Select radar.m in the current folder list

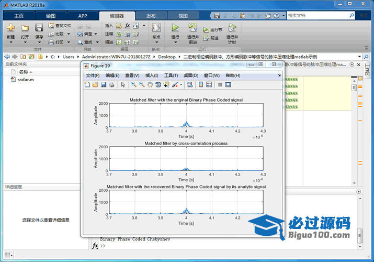click(x=25, y=80)
